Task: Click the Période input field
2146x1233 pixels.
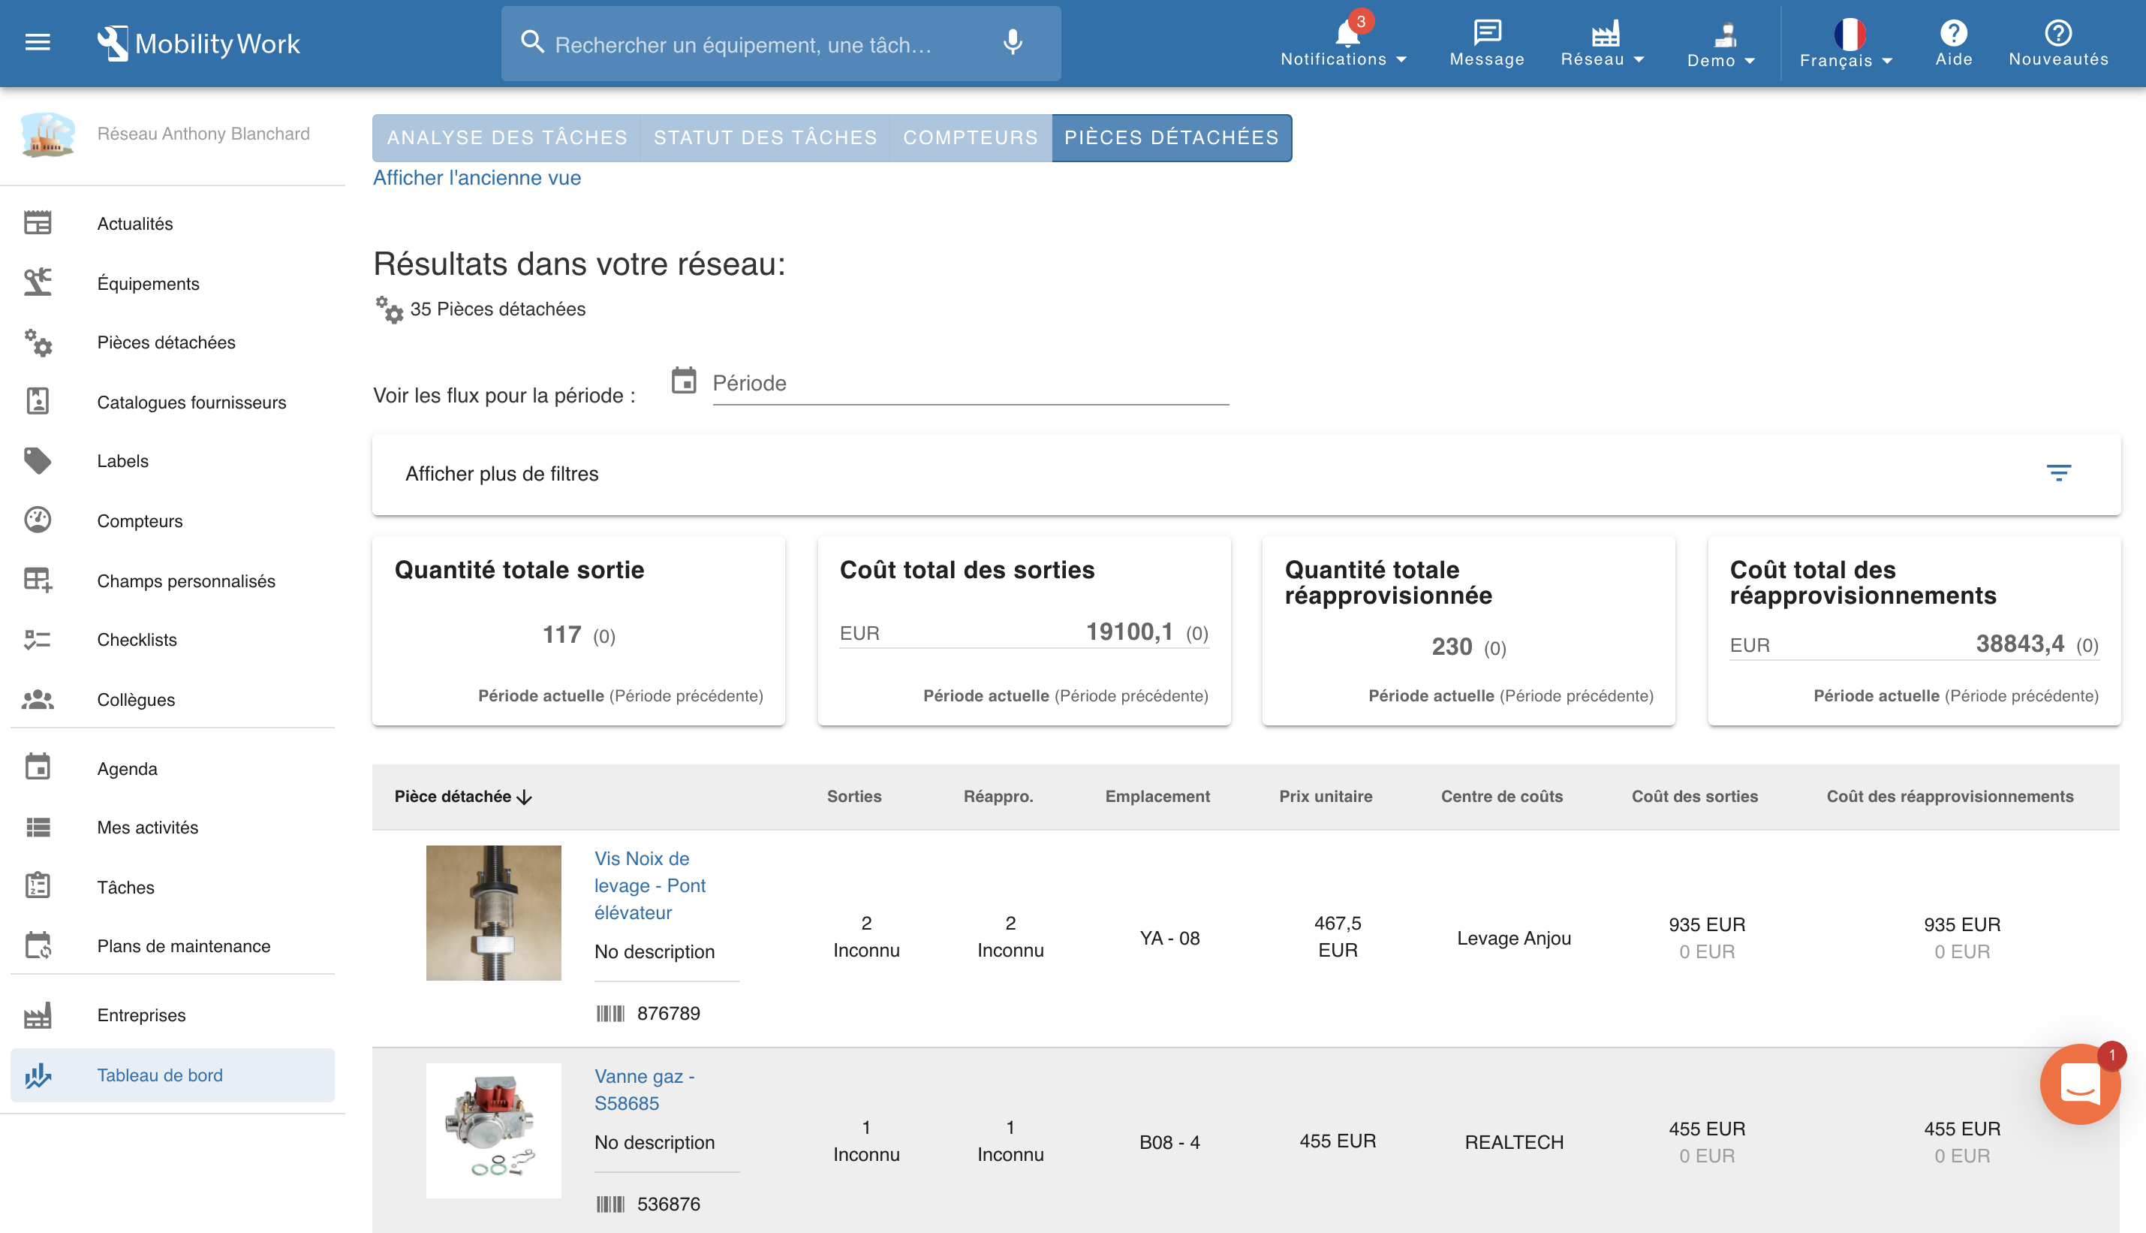Action: click(x=970, y=384)
